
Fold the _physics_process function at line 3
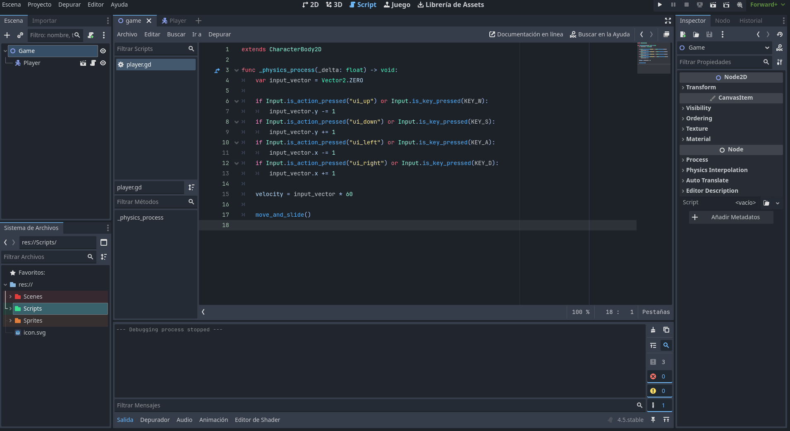[237, 70]
